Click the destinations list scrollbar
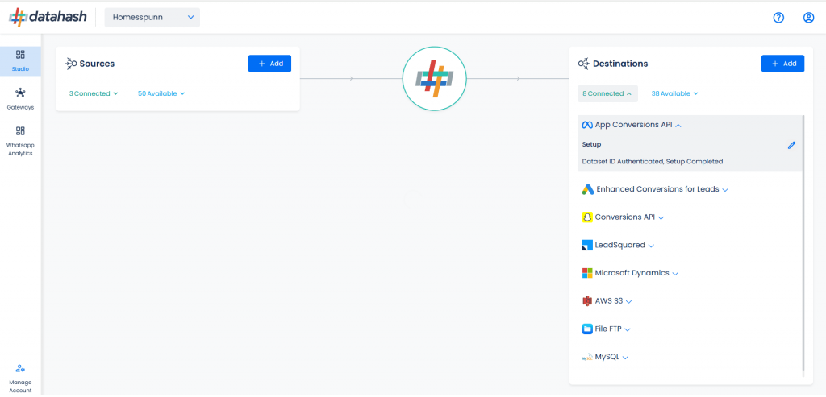The height and width of the screenshot is (397, 826). coord(803,243)
